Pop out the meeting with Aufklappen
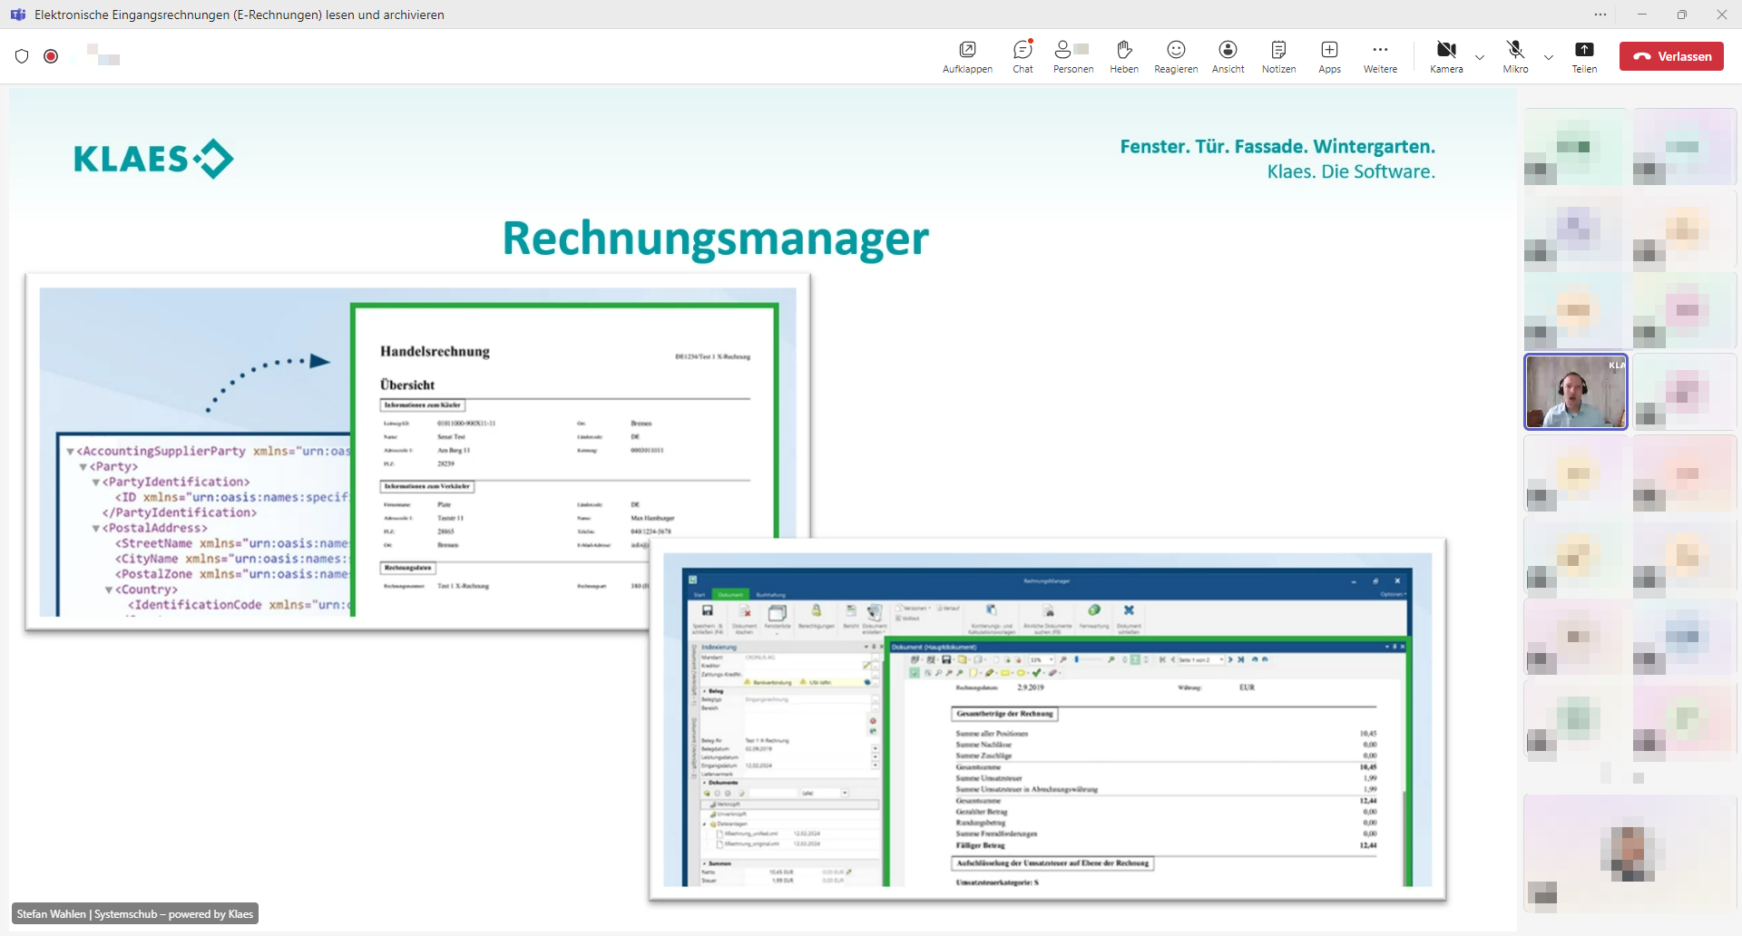This screenshot has width=1742, height=936. 967,56
